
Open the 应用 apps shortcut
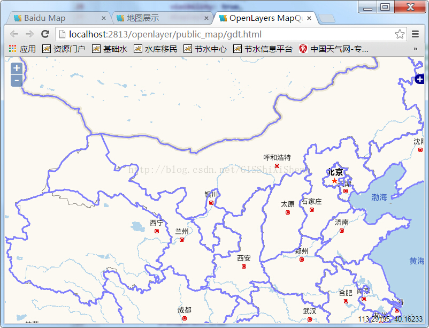(x=22, y=49)
